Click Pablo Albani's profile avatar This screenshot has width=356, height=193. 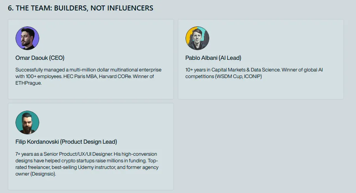tap(197, 38)
